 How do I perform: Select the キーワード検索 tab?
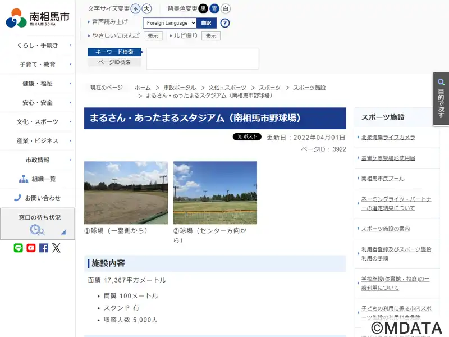(x=114, y=52)
